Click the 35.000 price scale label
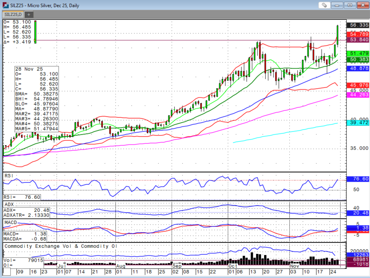 [359, 148]
